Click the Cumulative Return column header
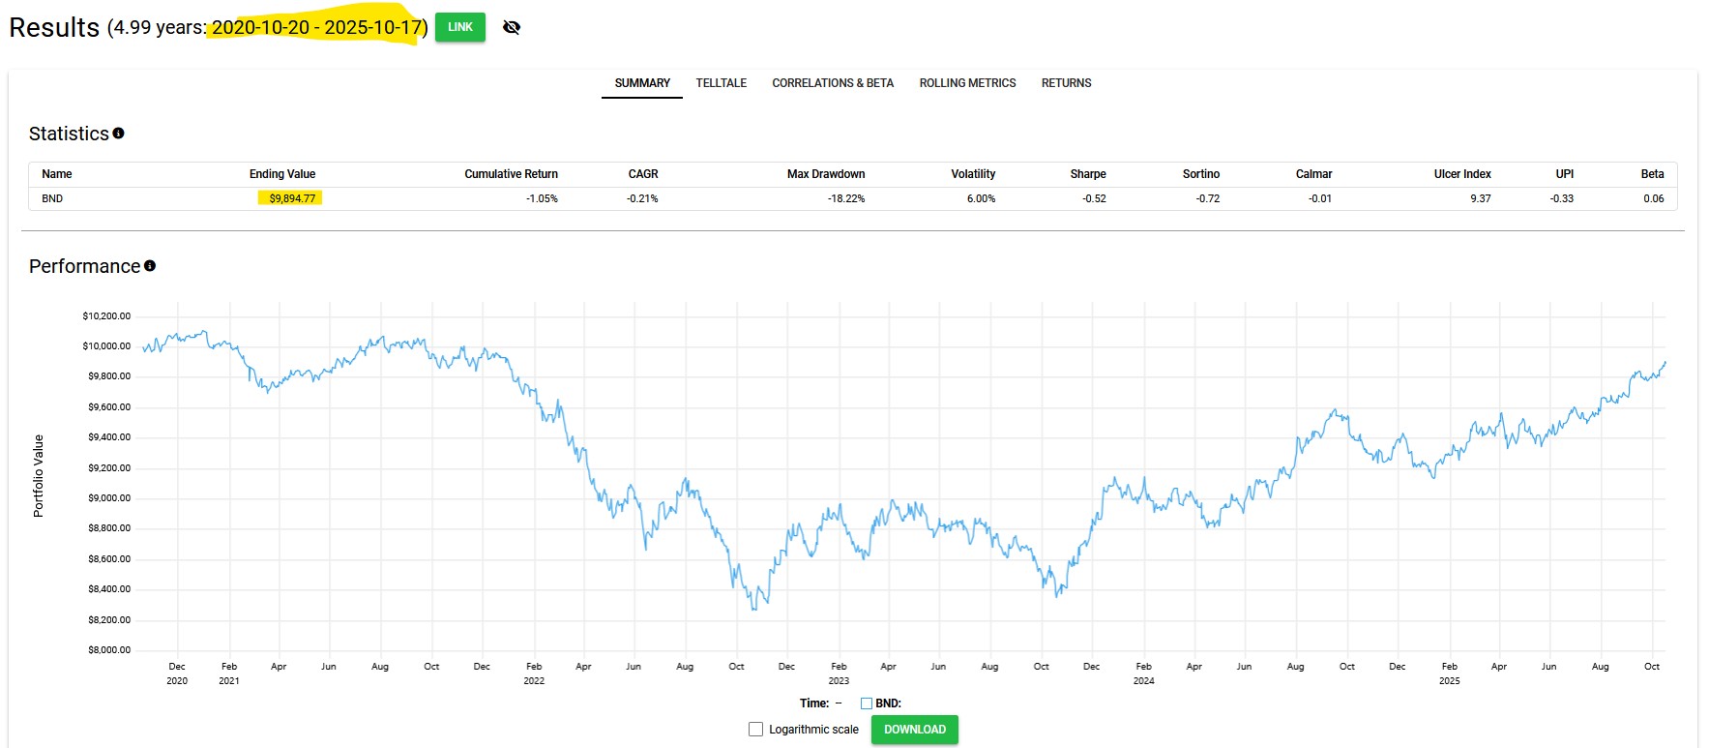The height and width of the screenshot is (748, 1709). point(511,174)
